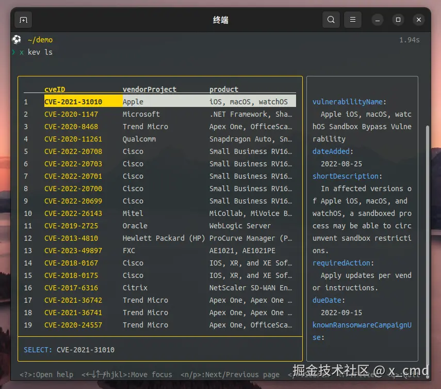The width and height of the screenshot is (441, 389).
Task: Click the AE1021, AE1021PE product cell
Action: point(242,251)
